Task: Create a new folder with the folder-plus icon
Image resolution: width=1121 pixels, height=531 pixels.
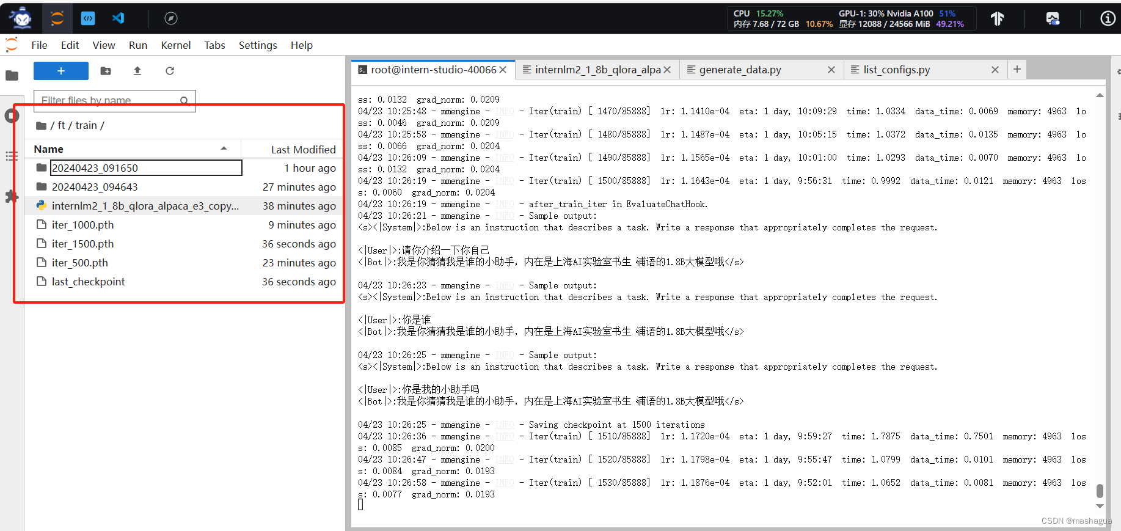Action: (x=106, y=71)
